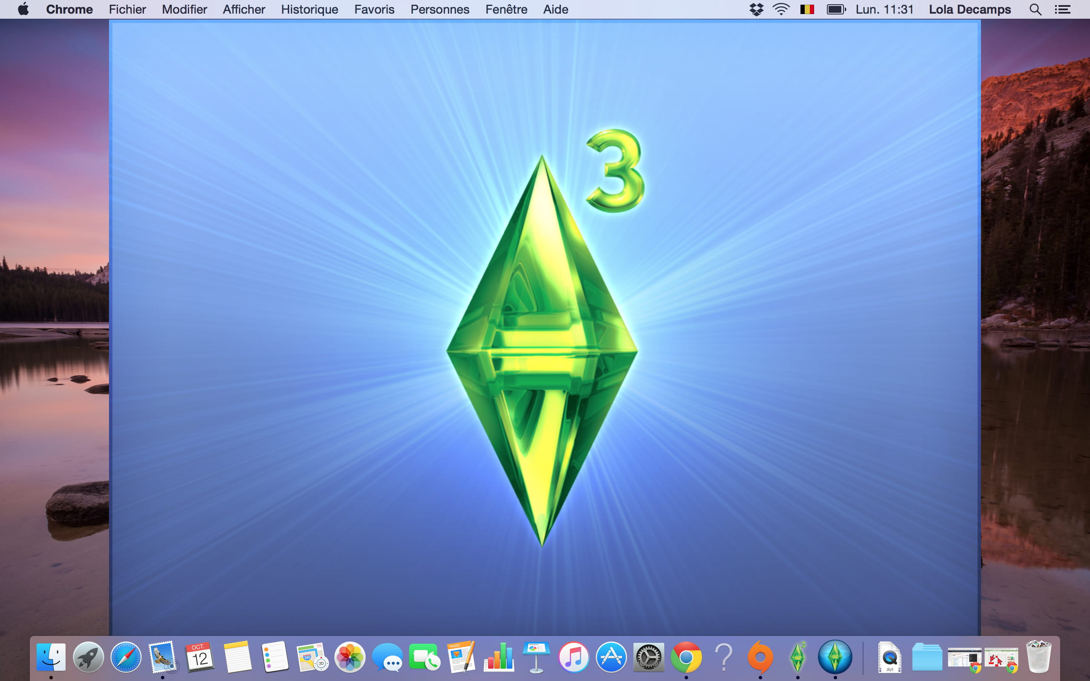Restore minimized Chrome window with dark panel

[964, 659]
